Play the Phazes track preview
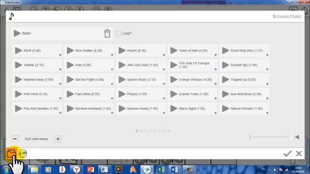This screenshot has width=310, height=174. click(122, 94)
